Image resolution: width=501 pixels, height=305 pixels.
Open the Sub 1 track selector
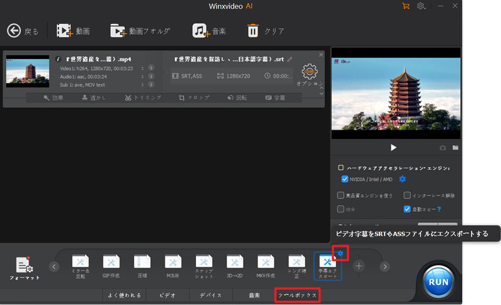(x=143, y=85)
